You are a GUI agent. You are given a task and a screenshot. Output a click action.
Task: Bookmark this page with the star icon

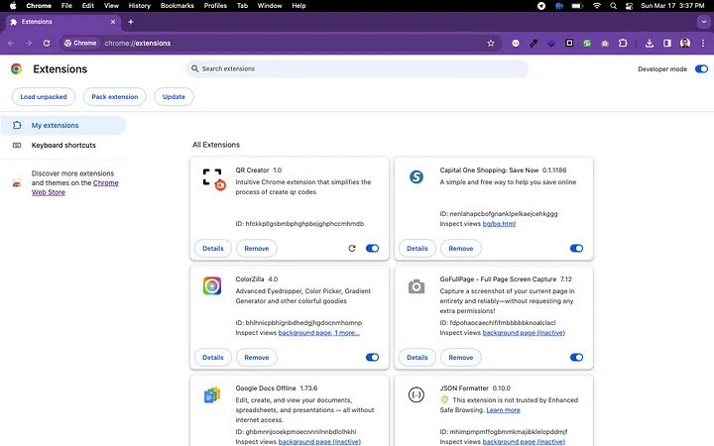[491, 44]
